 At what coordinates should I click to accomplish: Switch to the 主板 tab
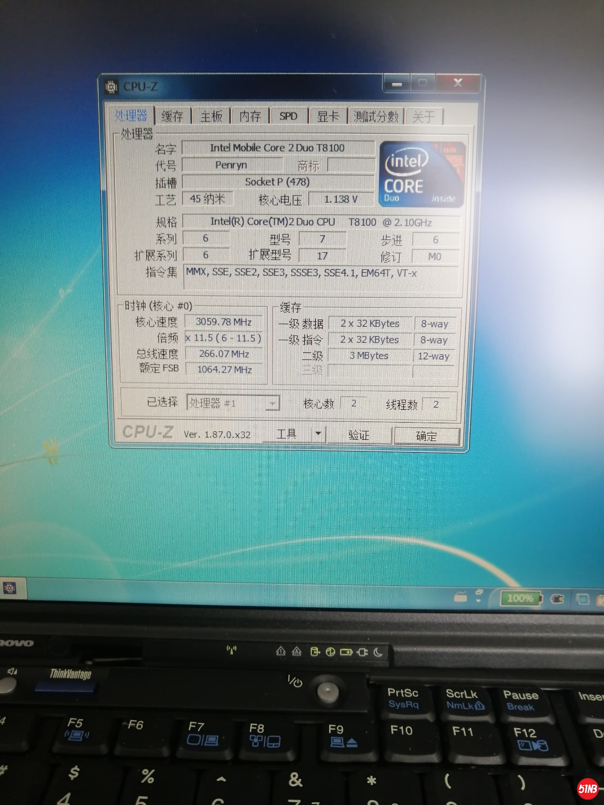click(211, 116)
